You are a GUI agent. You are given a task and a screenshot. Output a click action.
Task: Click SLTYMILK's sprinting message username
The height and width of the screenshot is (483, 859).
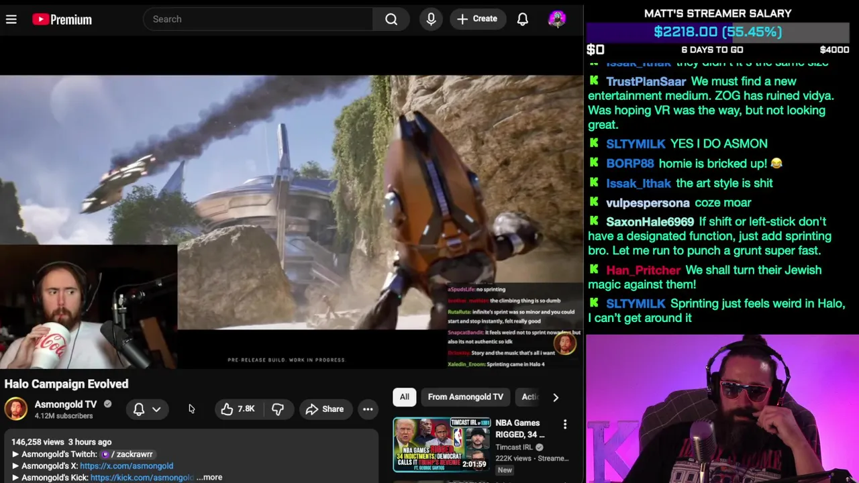pyautogui.click(x=636, y=303)
